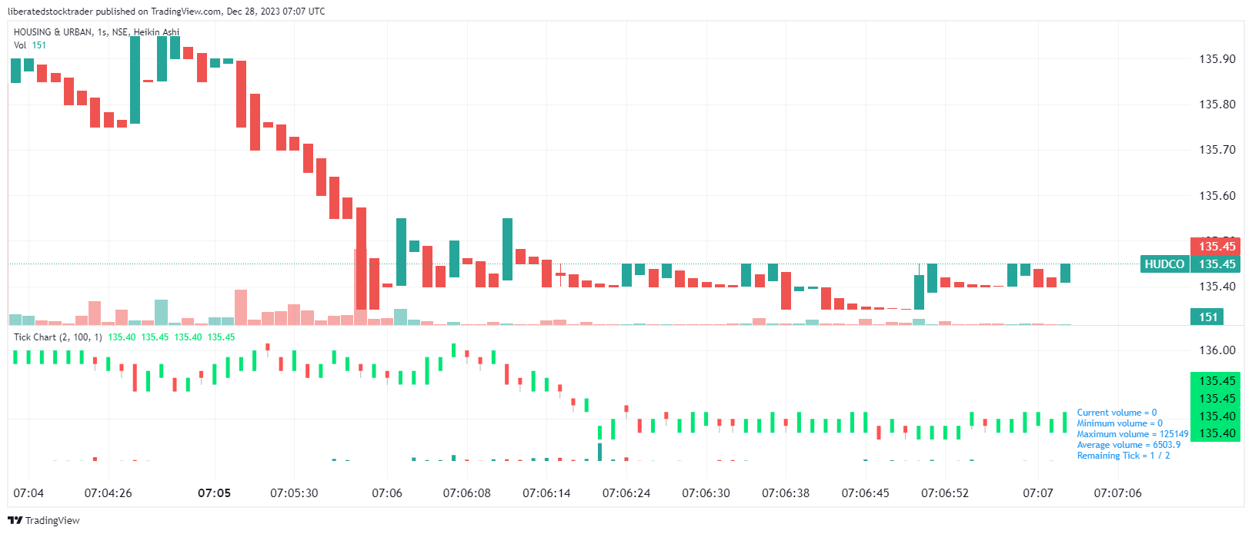This screenshot has height=534, width=1252.
Task: Select the HOUSING & URBAN chart title
Action: [x=96, y=32]
